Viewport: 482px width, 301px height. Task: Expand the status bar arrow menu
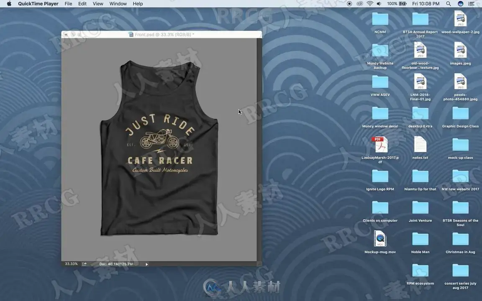pyautogui.click(x=146, y=264)
